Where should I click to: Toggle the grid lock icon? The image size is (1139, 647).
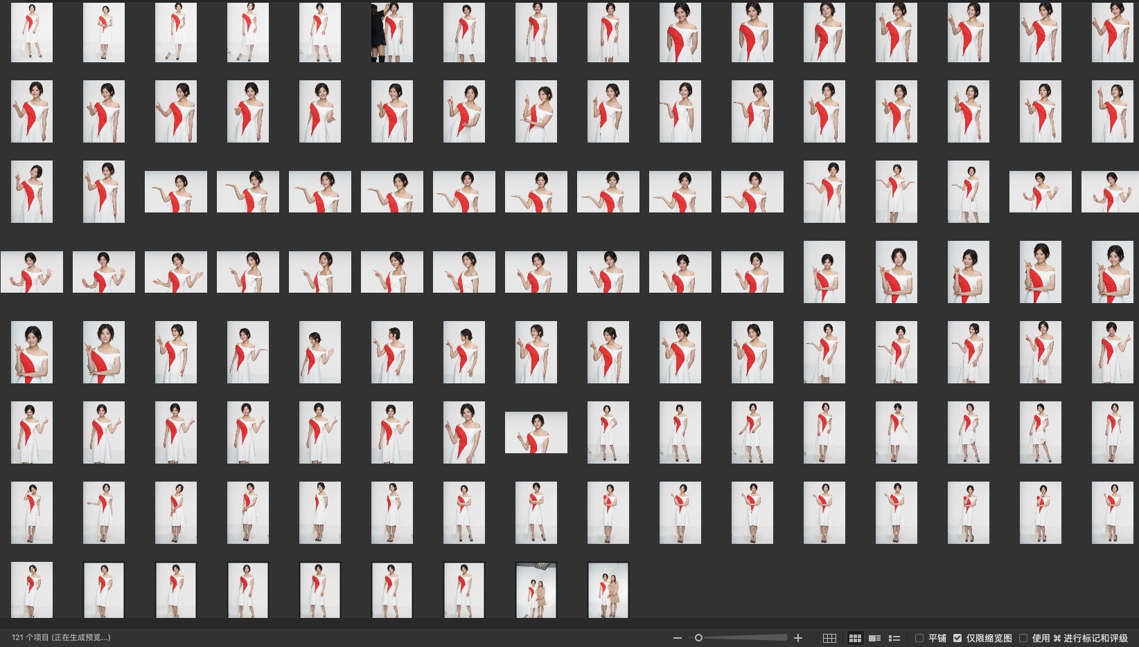point(829,638)
